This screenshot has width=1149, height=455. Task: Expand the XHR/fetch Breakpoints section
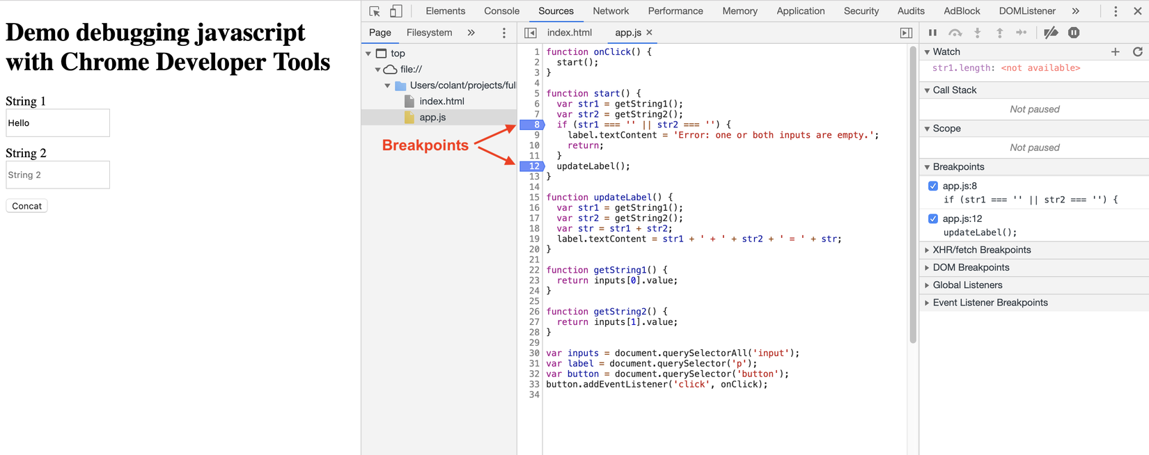(x=981, y=250)
